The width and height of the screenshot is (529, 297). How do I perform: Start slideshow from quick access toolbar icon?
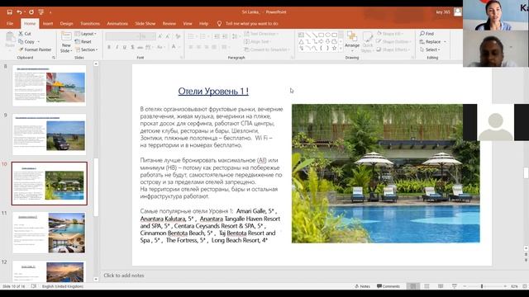tap(41, 12)
